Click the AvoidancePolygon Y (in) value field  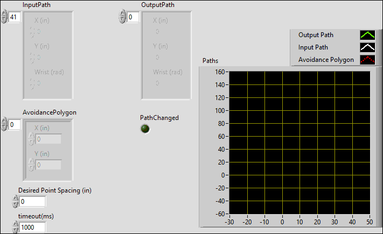(48, 165)
